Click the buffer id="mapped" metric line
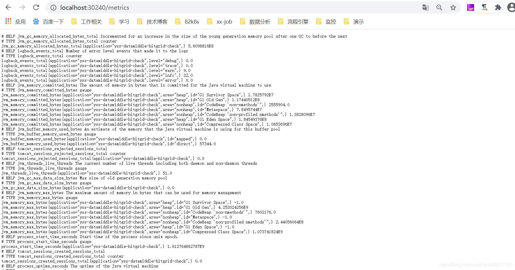This screenshot has width=515, height=270. [x=104, y=139]
